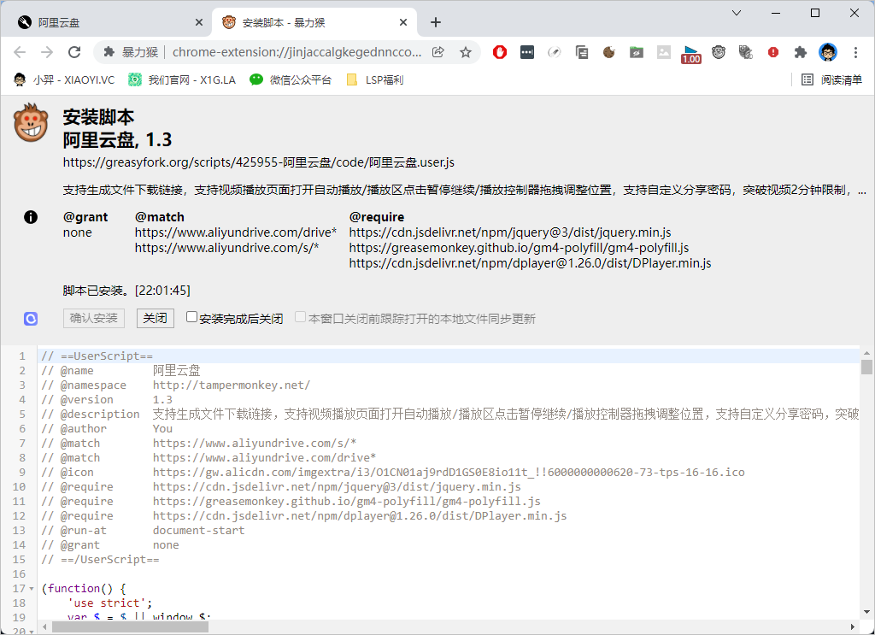The width and height of the screenshot is (875, 635).
Task: Bookmark page with the star icon
Action: 466,52
